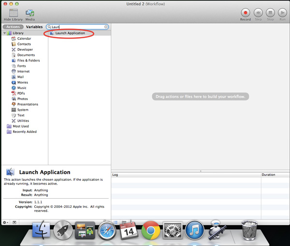Open Google Chrome from the Dock
The width and height of the screenshot is (290, 246).
[151, 231]
